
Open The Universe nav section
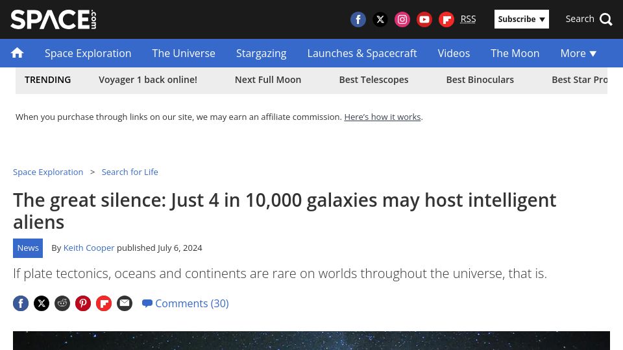coord(184,53)
